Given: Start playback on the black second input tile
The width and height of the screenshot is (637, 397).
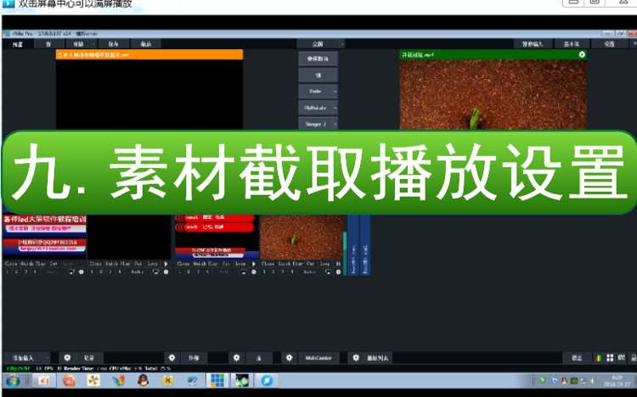Looking at the screenshot, I should tap(166, 264).
